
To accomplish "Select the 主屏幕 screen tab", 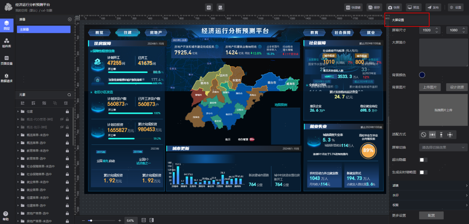I will click(x=43, y=29).
